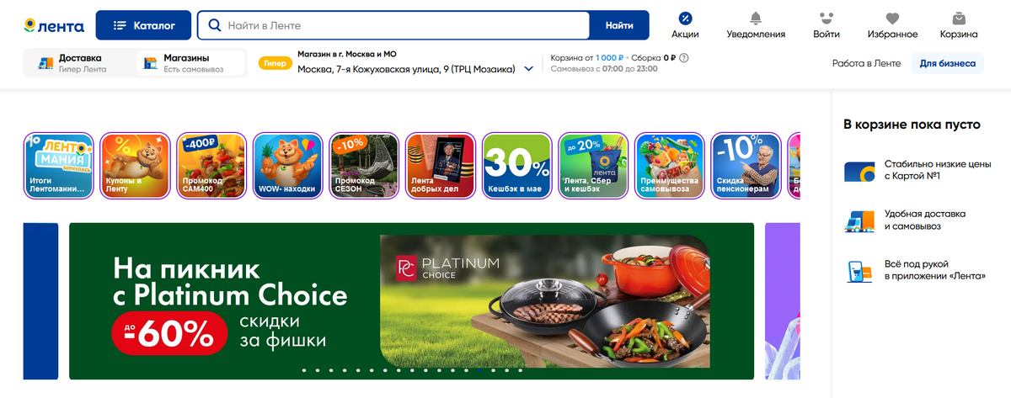Switch to Магазины pickup mode
This screenshot has height=398, width=1011.
pyautogui.click(x=191, y=63)
